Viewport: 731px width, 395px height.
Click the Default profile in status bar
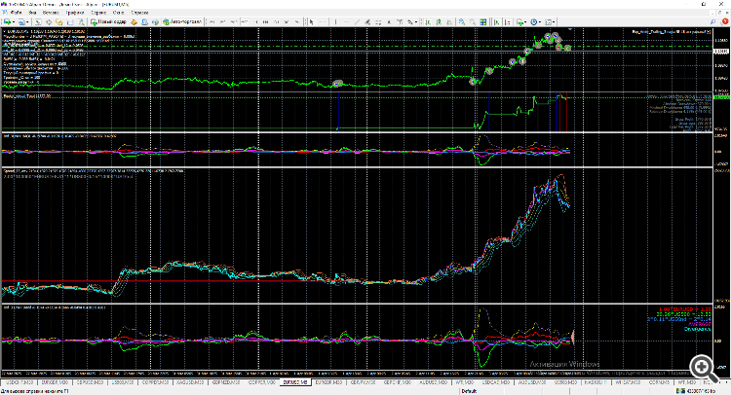pyautogui.click(x=470, y=391)
